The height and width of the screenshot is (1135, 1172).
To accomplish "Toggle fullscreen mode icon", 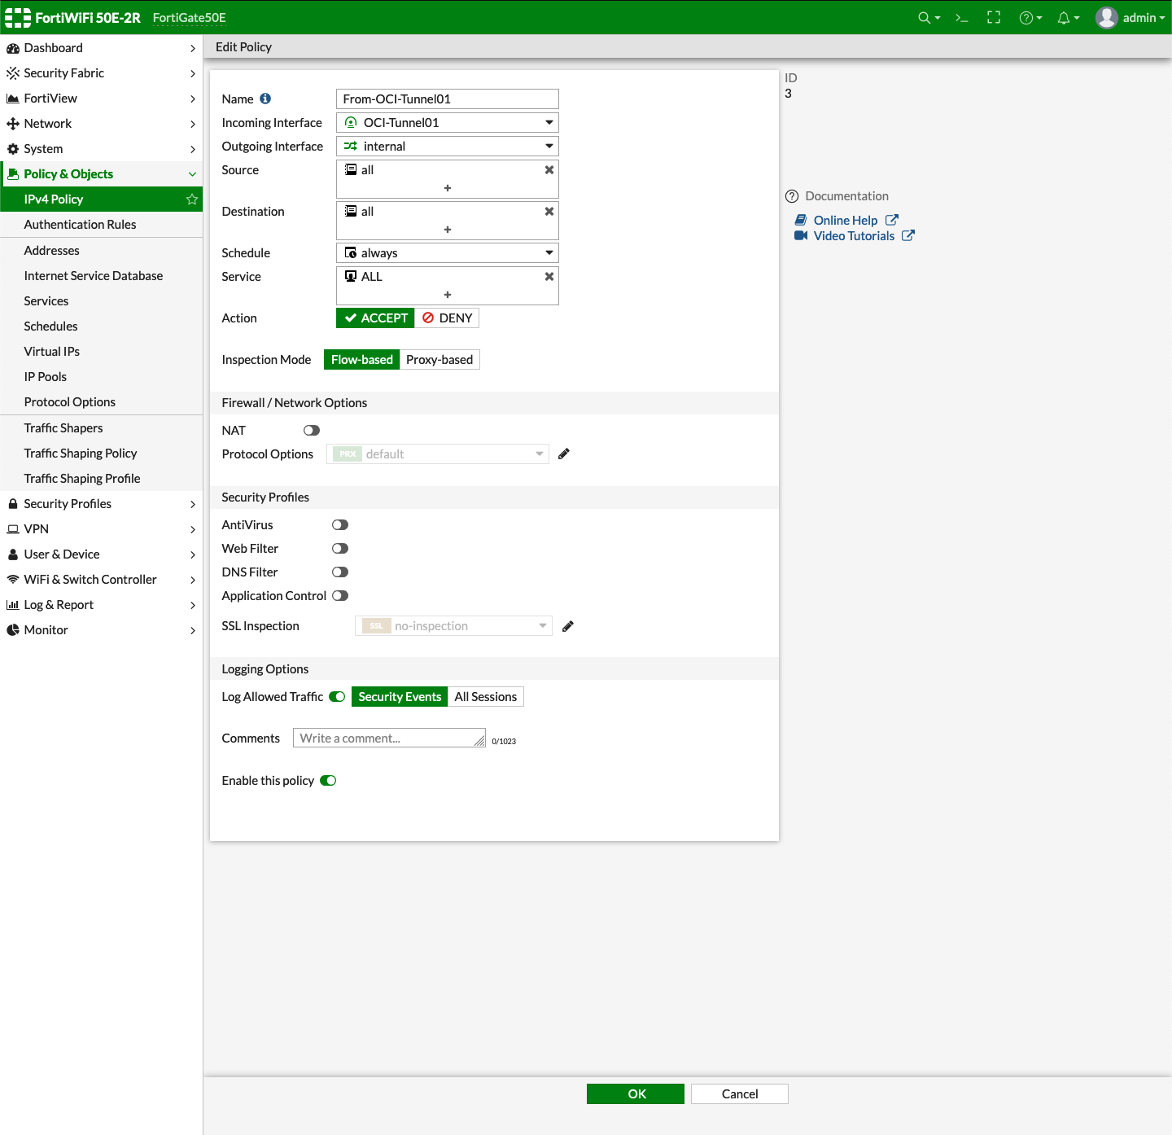I will (994, 18).
